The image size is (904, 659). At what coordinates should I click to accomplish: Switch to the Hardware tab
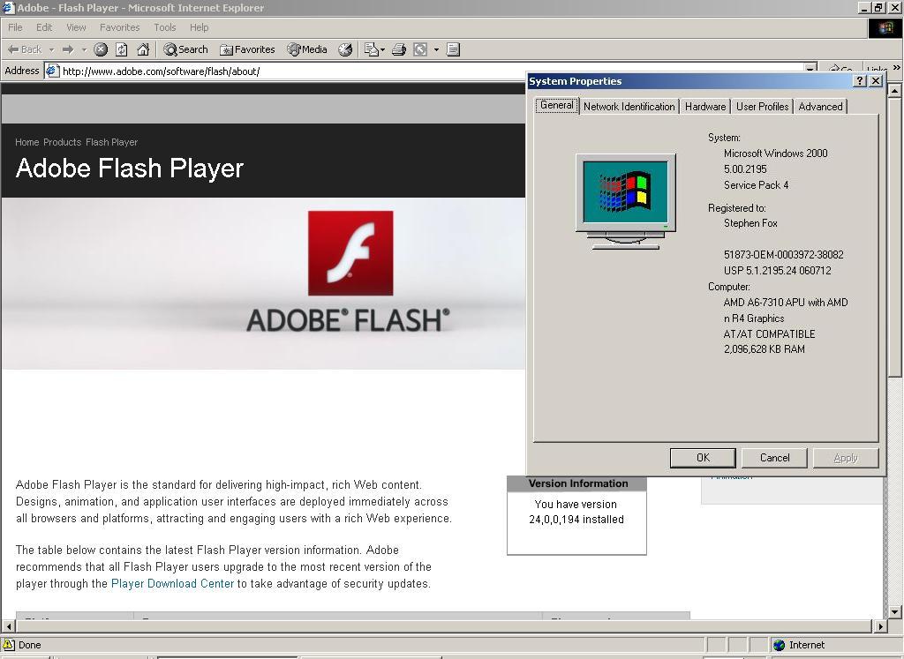(x=705, y=107)
